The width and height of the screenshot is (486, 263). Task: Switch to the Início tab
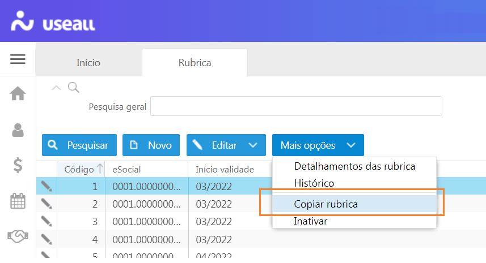88,63
